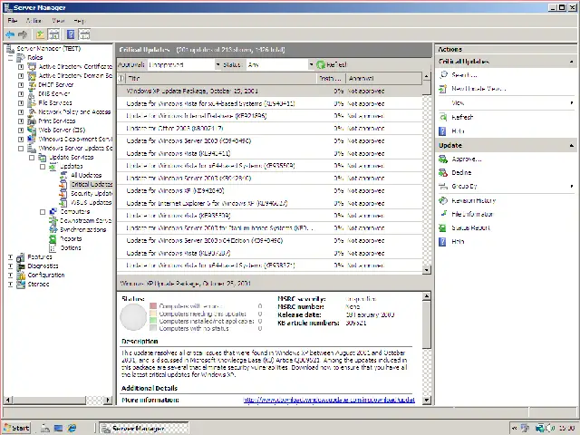The width and height of the screenshot is (580, 435).
Task: Open the View menu
Action: pos(58,21)
